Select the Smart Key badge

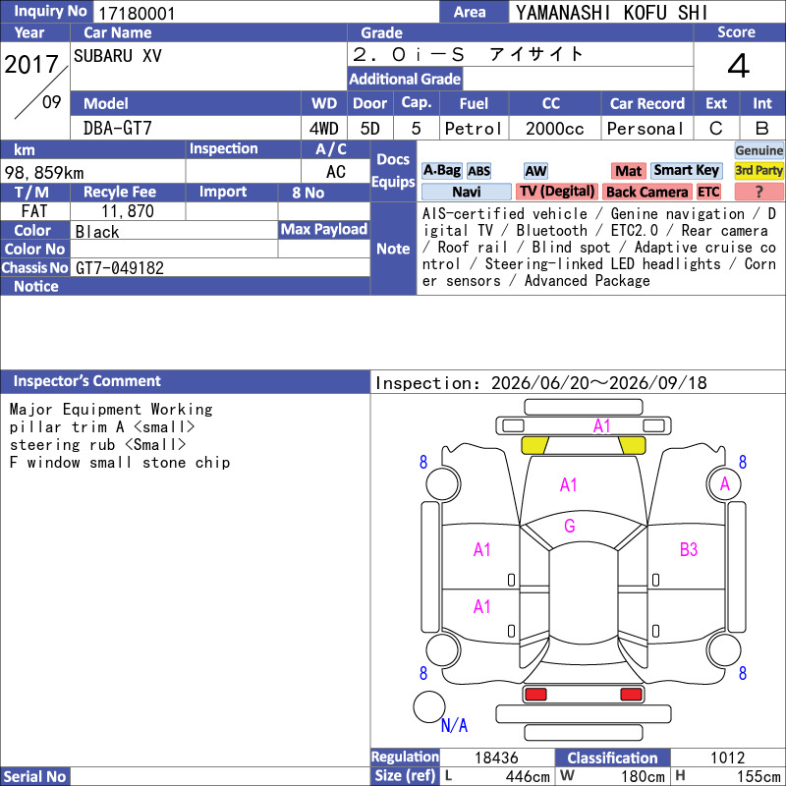coord(686,171)
